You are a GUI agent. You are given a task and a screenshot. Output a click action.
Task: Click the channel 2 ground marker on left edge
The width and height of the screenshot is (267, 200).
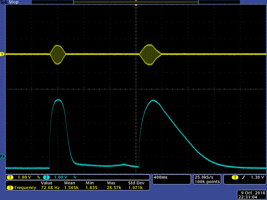tap(2, 156)
